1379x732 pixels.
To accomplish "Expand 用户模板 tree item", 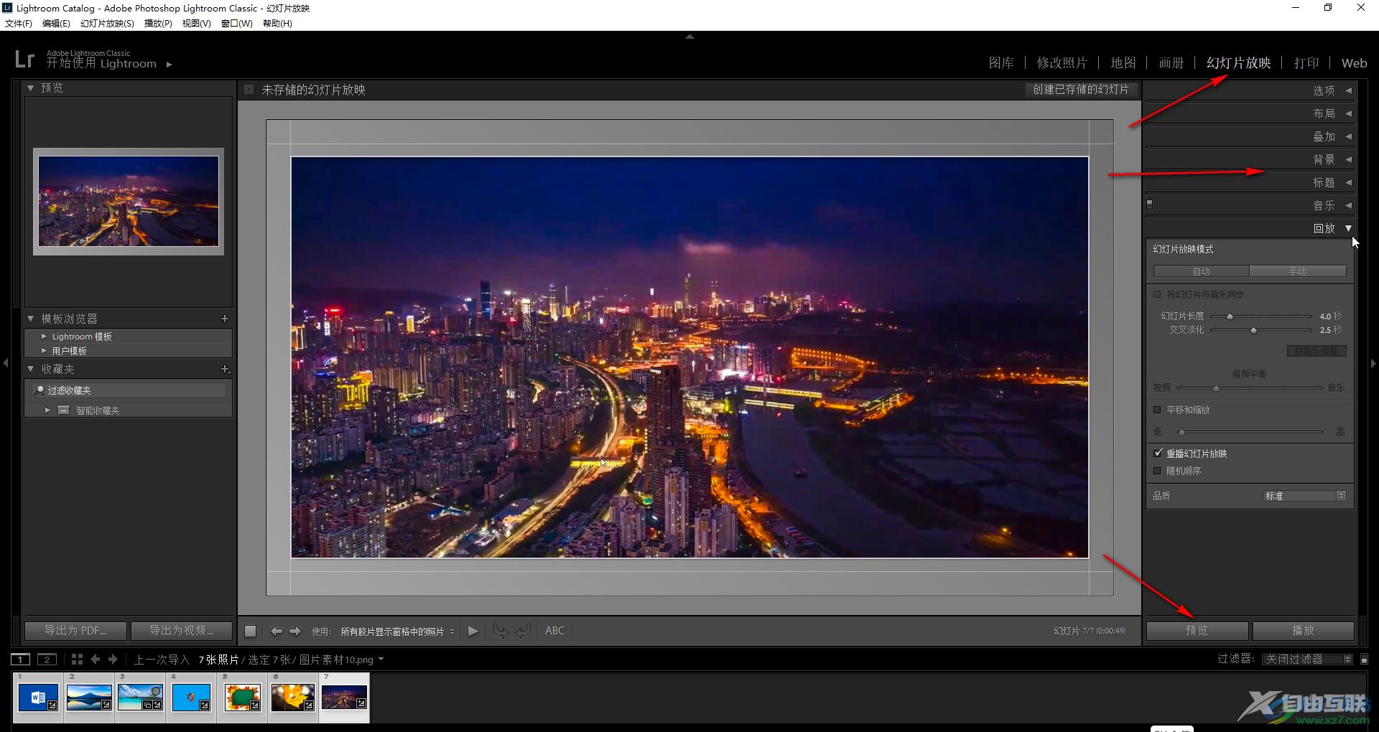I will tap(44, 350).
